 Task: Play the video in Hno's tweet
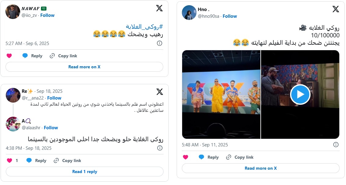[300, 94]
